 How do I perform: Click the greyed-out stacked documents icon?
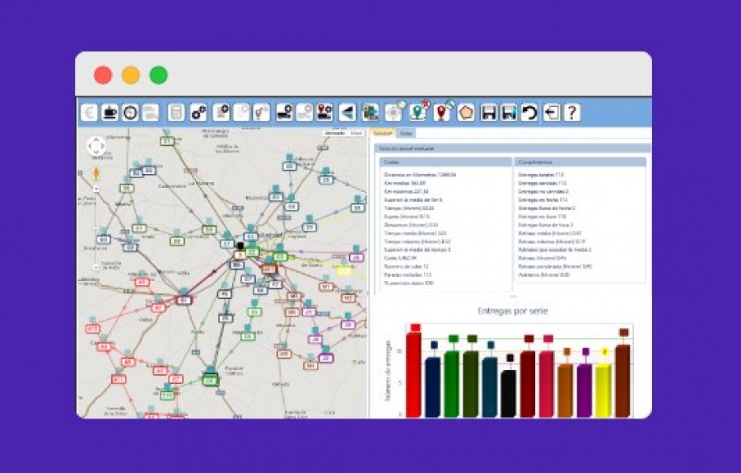[151, 113]
